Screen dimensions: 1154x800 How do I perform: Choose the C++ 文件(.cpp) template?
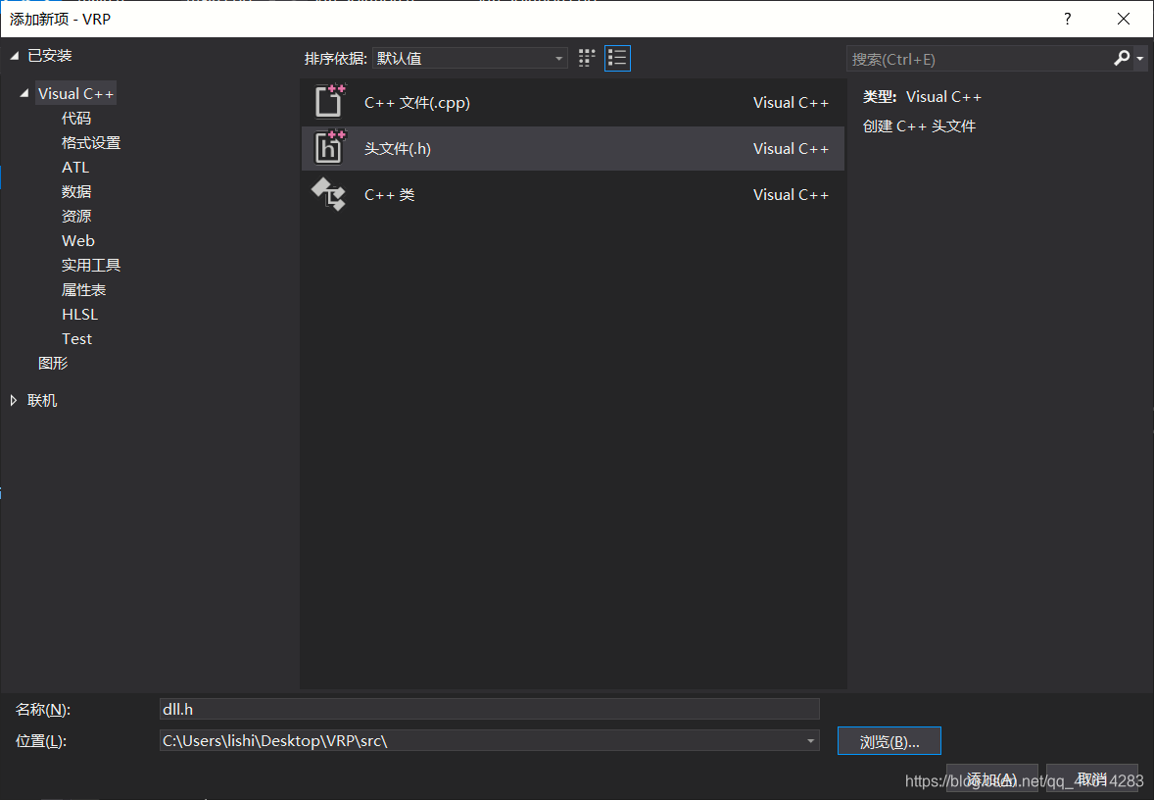572,102
